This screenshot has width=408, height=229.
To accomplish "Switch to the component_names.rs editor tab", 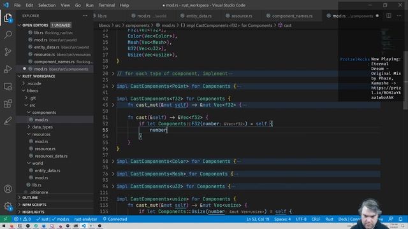I will (x=292, y=16).
